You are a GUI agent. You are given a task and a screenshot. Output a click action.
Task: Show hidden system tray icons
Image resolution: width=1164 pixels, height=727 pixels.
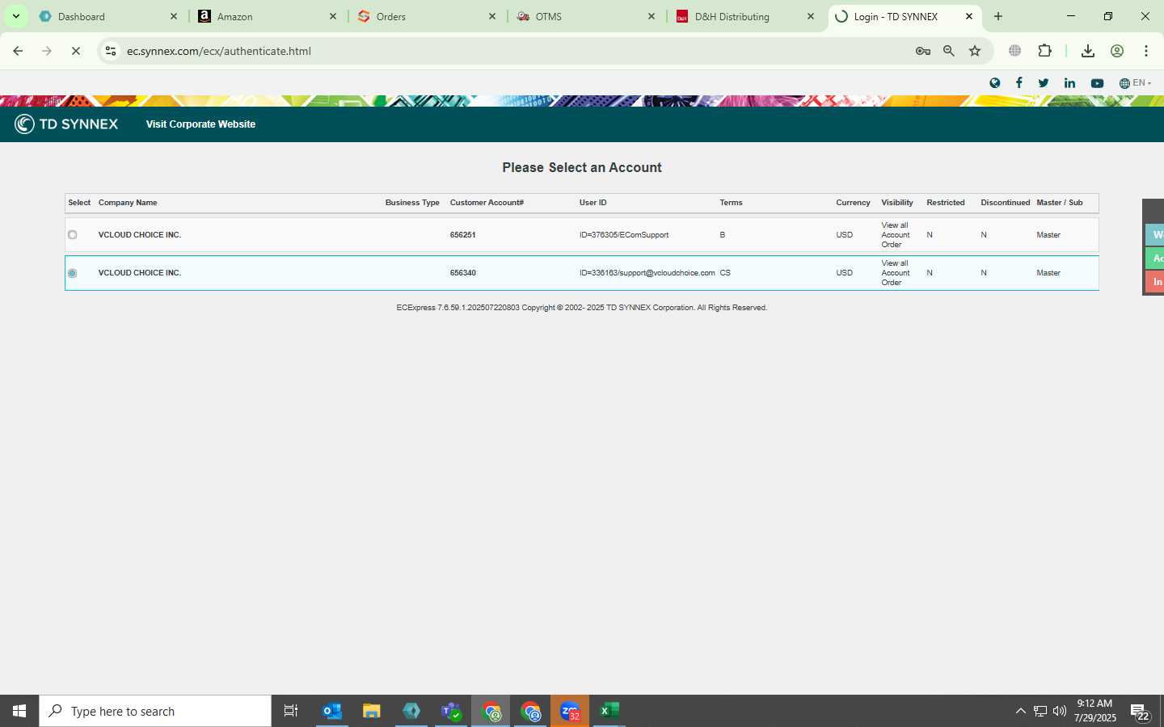pyautogui.click(x=1020, y=711)
